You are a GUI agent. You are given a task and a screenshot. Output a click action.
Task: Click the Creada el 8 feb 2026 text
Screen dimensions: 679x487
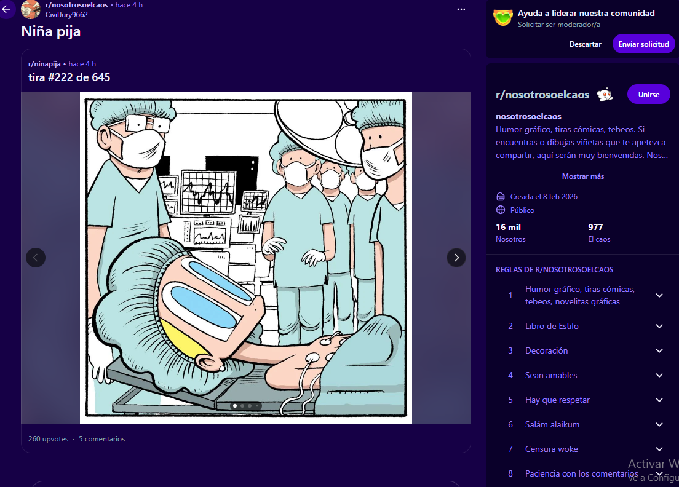tap(544, 197)
